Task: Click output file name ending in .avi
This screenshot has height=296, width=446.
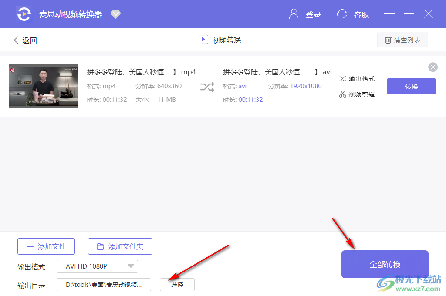Action: (x=277, y=72)
